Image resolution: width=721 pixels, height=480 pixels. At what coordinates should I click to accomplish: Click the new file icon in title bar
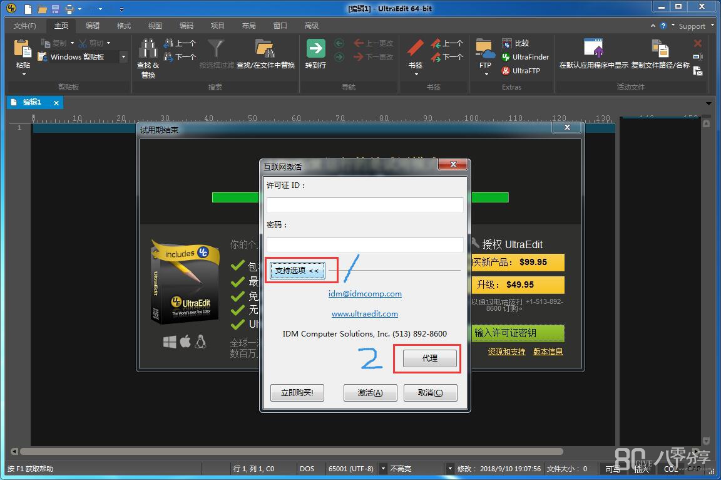coord(28,9)
